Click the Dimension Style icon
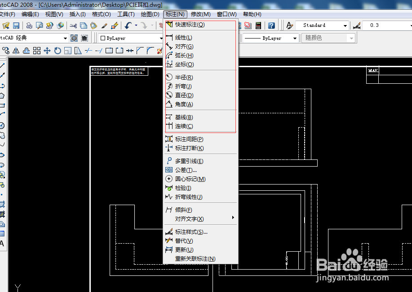This screenshot has width=412, height=292. click(357, 26)
